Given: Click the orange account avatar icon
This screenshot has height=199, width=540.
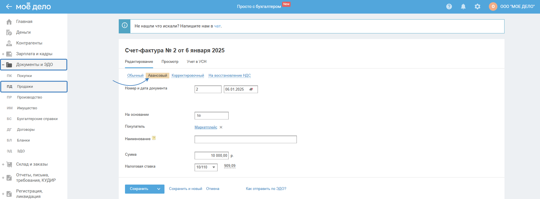Looking at the screenshot, I should pyautogui.click(x=493, y=7).
